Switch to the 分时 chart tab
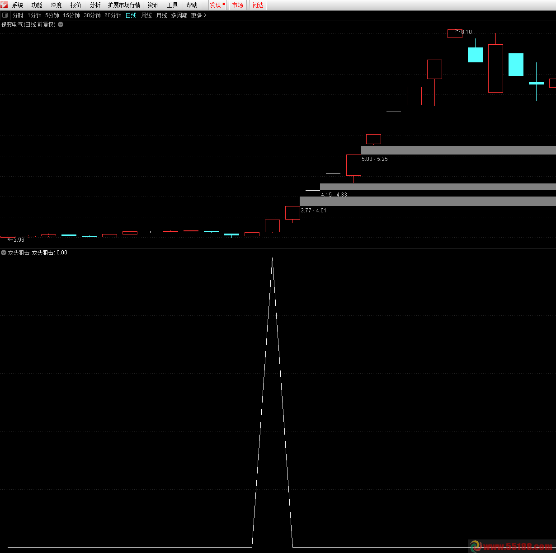The width and height of the screenshot is (556, 553). 18,15
